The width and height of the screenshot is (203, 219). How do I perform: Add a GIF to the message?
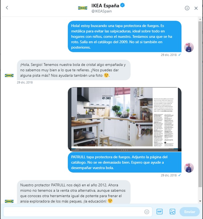click(159, 212)
